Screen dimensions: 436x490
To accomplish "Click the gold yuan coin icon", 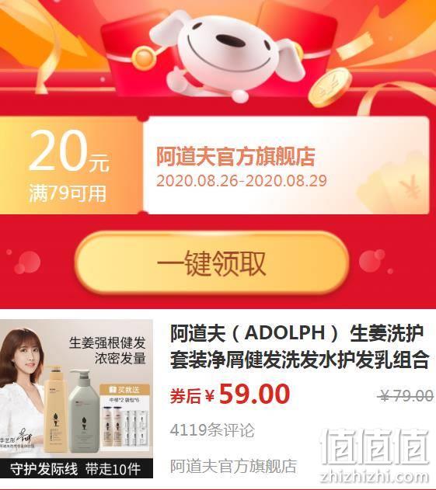I will point(331,89).
